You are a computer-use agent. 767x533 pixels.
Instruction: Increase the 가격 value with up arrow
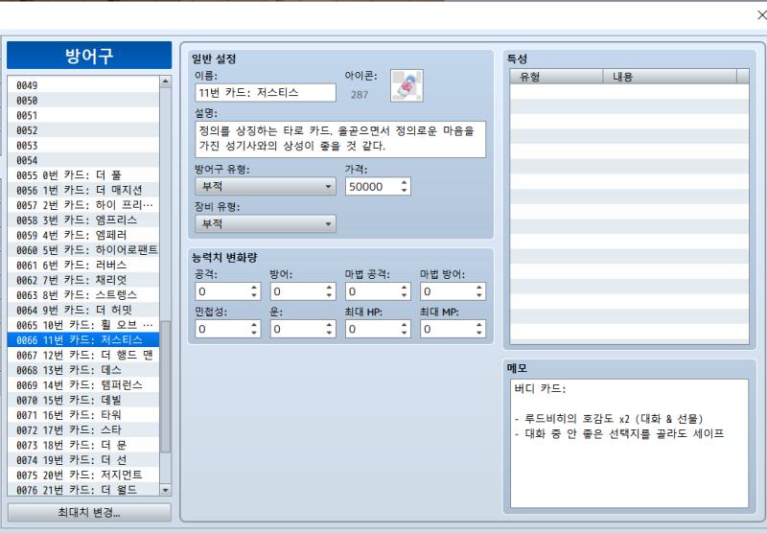(x=404, y=182)
